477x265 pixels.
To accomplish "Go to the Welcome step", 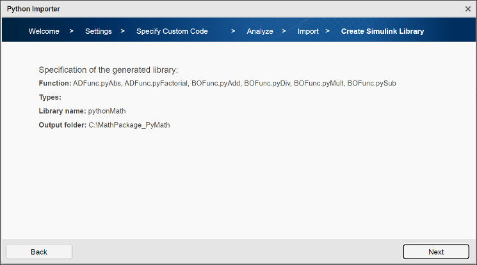I will 44,31.
